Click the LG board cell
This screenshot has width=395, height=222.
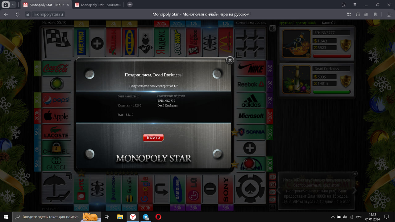(194, 189)
